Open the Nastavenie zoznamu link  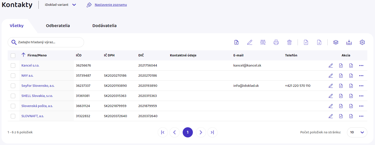tap(111, 5)
